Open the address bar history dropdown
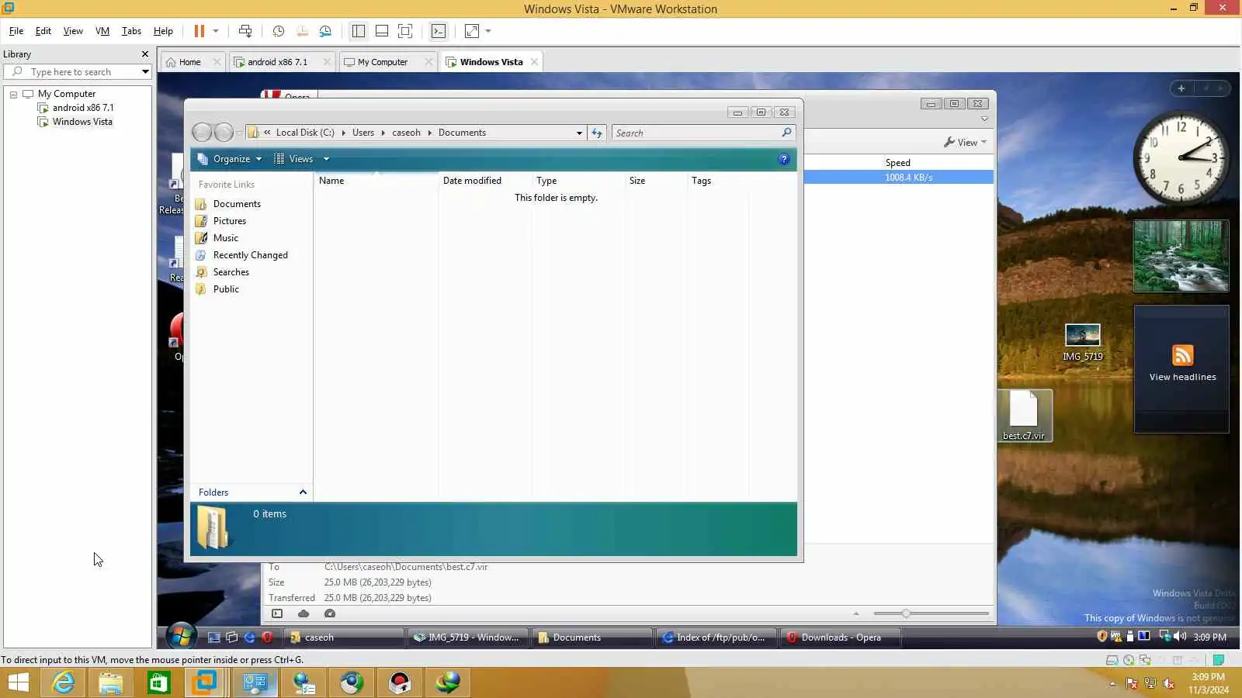The width and height of the screenshot is (1242, 698). tap(579, 133)
